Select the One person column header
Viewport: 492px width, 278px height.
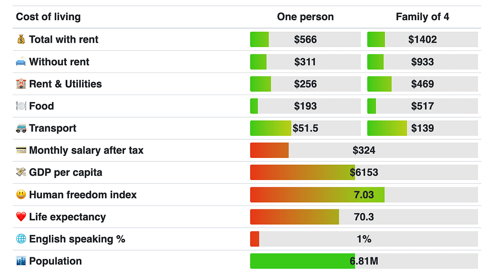pyautogui.click(x=305, y=17)
